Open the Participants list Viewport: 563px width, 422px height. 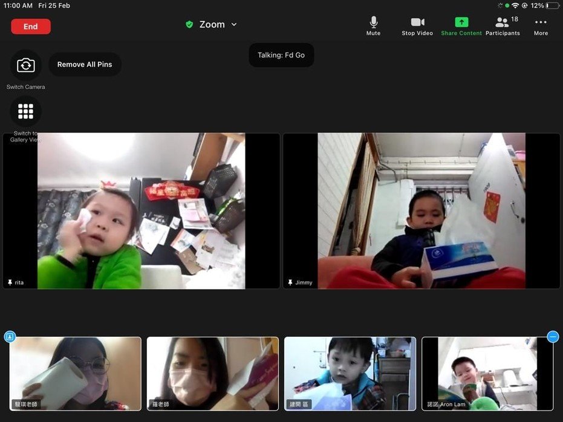(503, 25)
